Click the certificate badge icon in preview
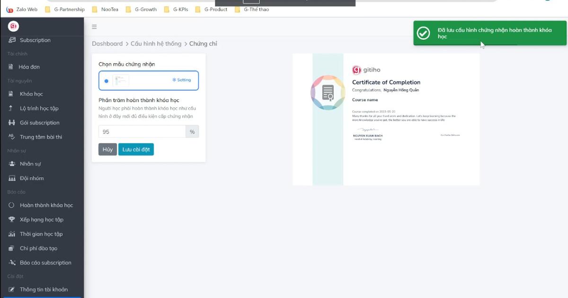This screenshot has width=568, height=298. click(x=328, y=93)
